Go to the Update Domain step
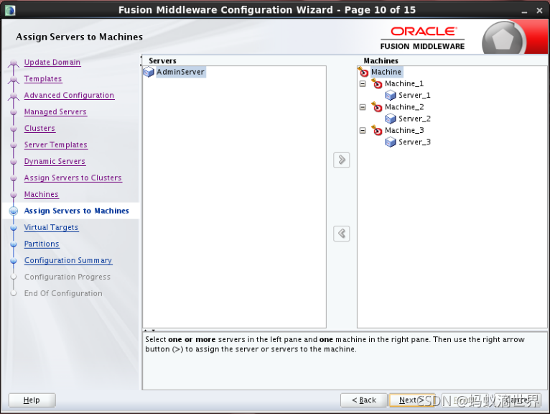 pyautogui.click(x=52, y=62)
